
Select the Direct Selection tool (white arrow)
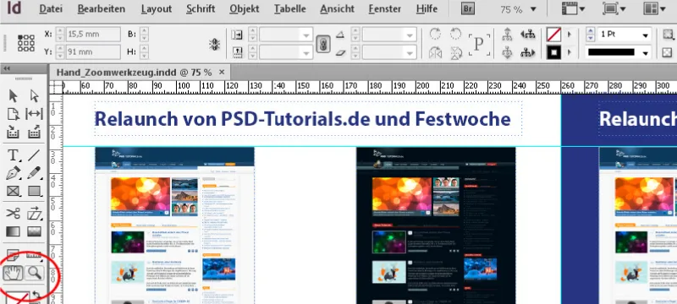34,95
